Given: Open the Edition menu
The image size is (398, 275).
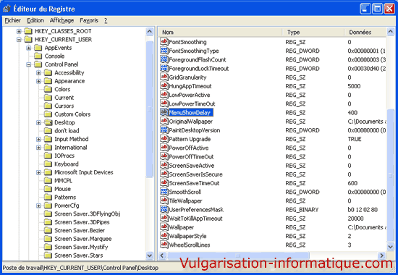Looking at the screenshot, I should pos(35,20).
